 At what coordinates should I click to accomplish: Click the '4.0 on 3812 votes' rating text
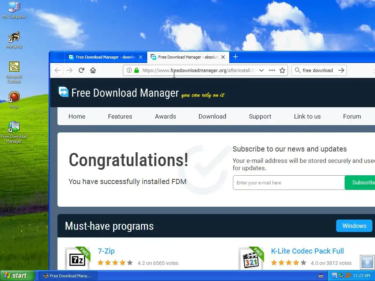(x=331, y=263)
